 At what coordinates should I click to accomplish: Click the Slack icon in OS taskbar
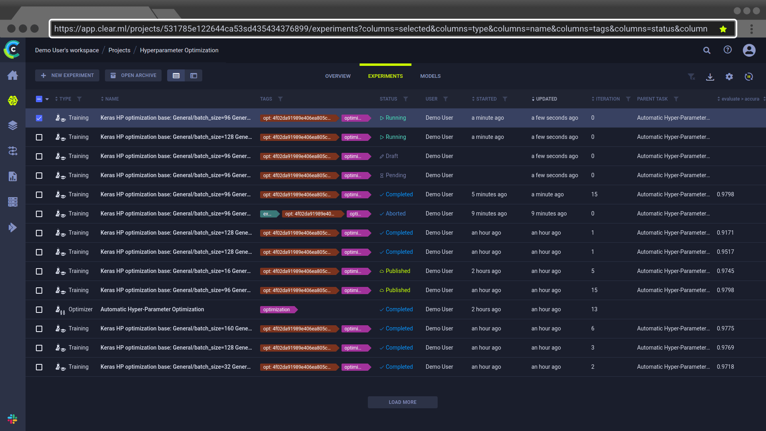point(13,419)
